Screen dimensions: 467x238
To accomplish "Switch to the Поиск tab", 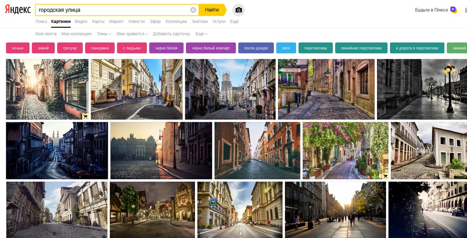I will click(41, 21).
